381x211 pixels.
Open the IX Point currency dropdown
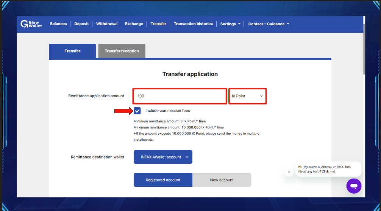click(247, 96)
